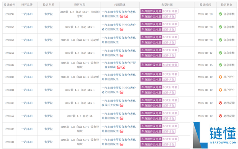
Task: Open 卡罗拉 series link in row 1596696
Action: coord(48,77)
